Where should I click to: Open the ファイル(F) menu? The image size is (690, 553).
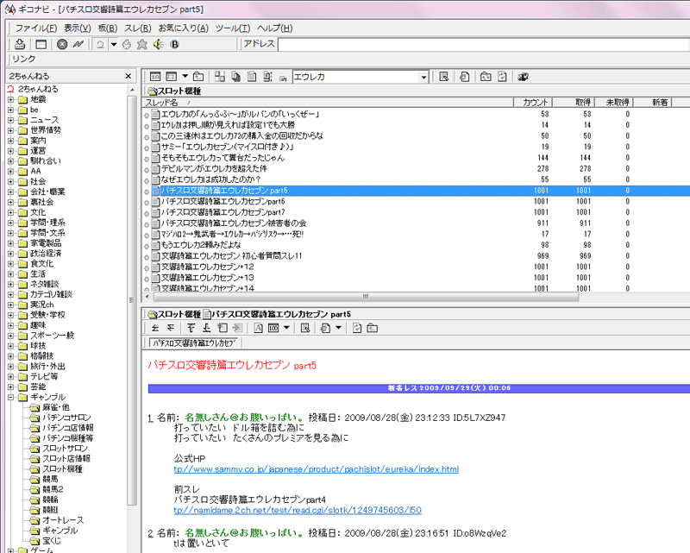click(36, 28)
